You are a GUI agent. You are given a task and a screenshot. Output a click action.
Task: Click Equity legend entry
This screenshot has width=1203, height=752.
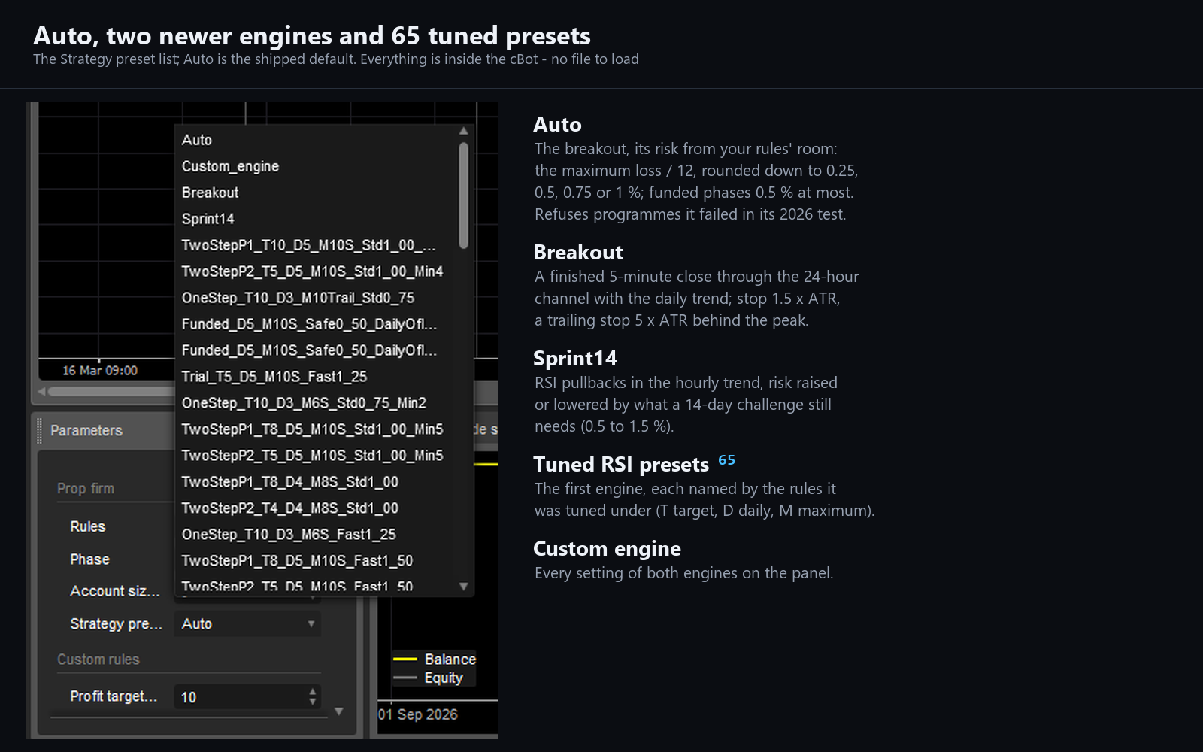(429, 678)
